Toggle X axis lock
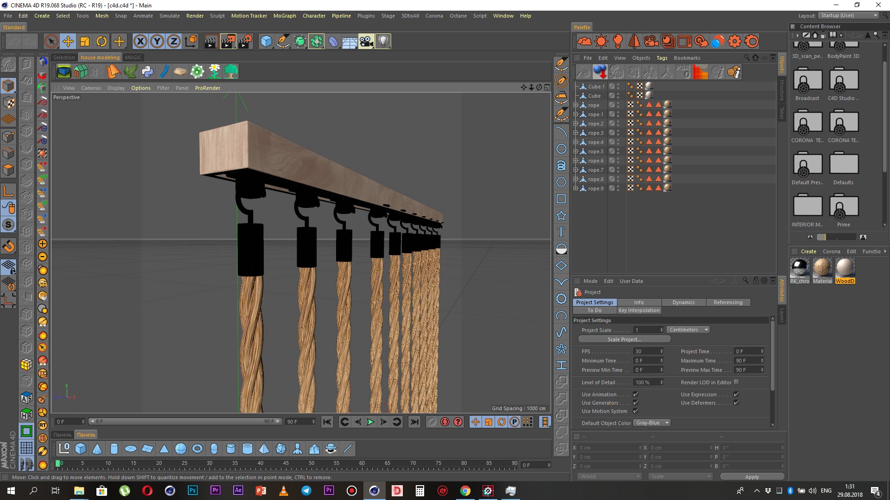890x500 pixels. click(x=140, y=42)
